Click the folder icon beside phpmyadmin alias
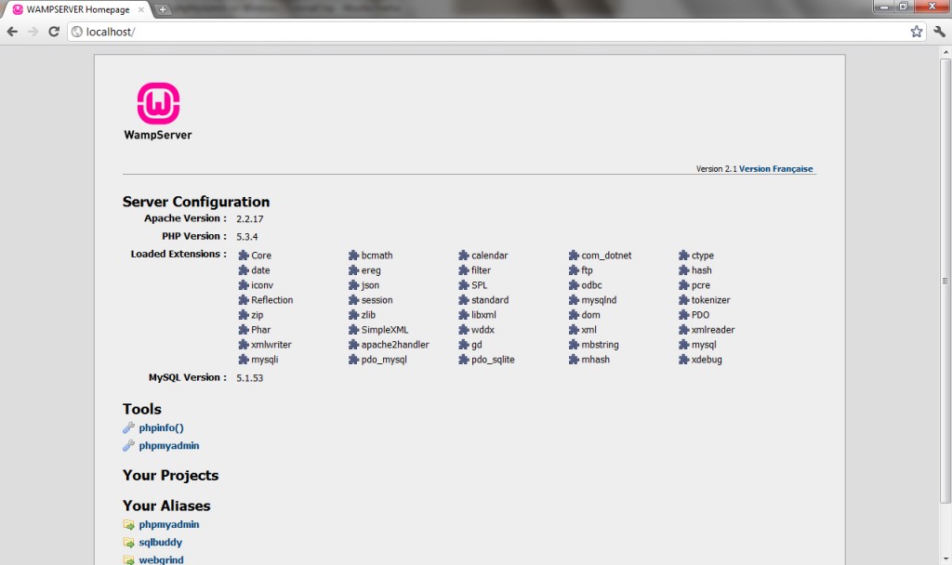This screenshot has height=565, width=952. (128, 524)
